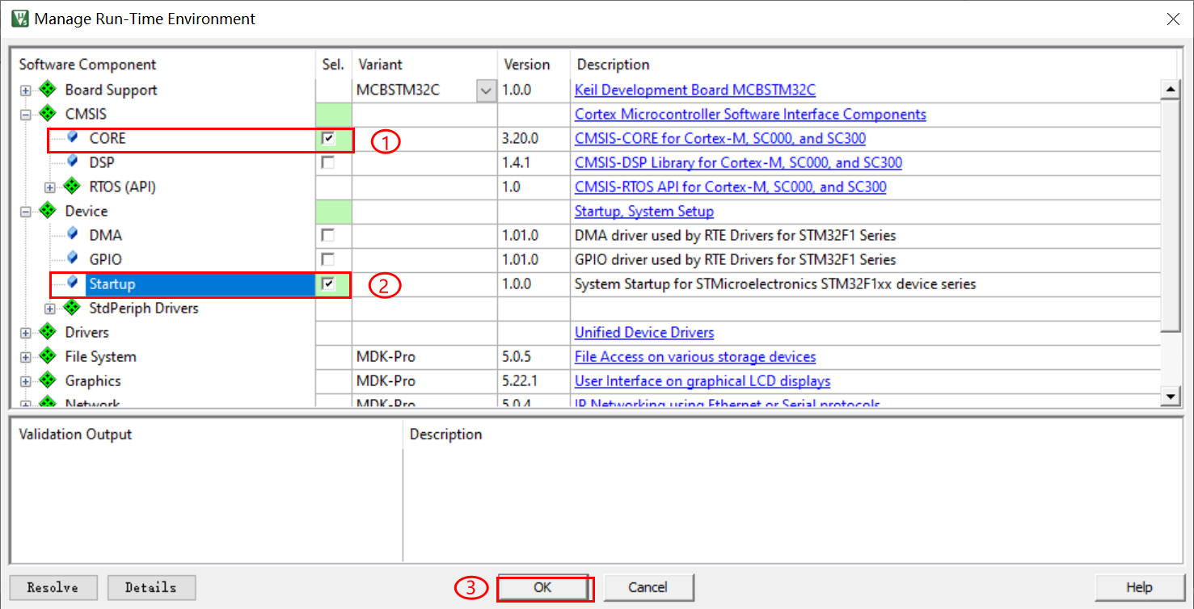Select the GPIO row in the tree
This screenshot has width=1194, height=609.
[x=106, y=259]
